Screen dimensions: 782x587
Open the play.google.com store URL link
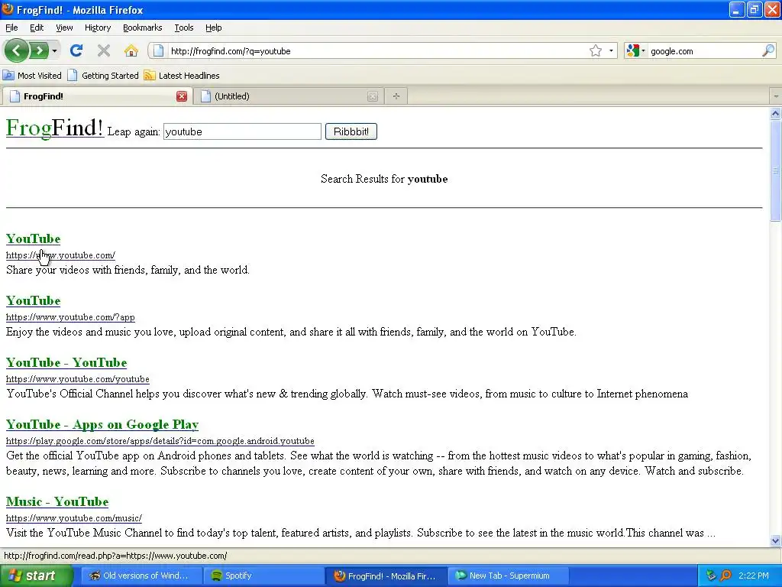click(x=160, y=441)
